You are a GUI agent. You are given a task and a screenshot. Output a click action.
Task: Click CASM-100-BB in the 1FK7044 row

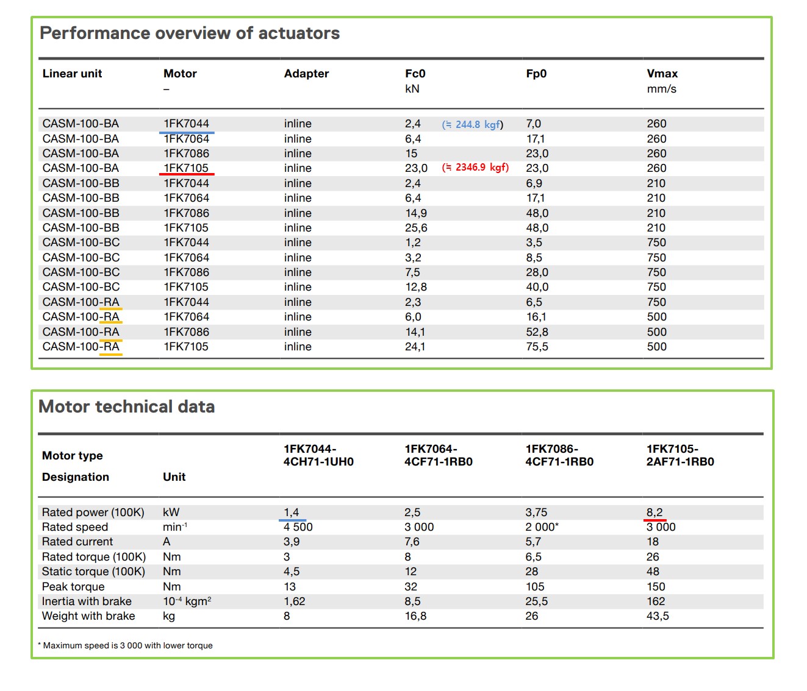[81, 183]
